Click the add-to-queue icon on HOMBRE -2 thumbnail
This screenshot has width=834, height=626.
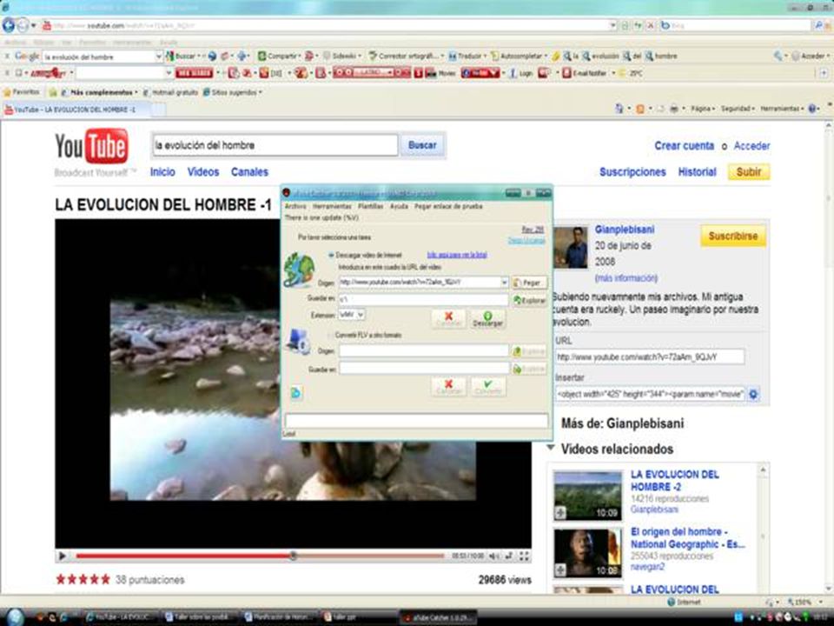coord(560,513)
